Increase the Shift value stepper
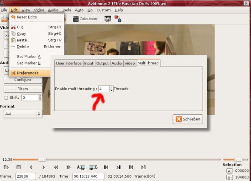The width and height of the screenshot is (251, 181). (x=40, y=96)
